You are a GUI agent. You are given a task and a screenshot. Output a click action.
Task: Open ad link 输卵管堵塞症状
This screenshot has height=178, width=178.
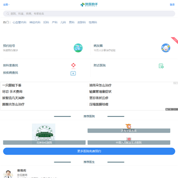(100, 91)
